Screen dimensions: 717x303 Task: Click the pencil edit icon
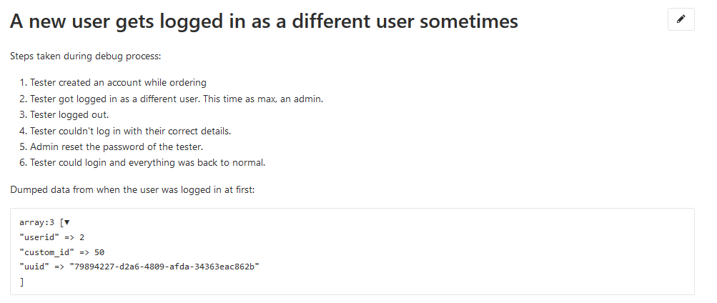click(x=681, y=20)
